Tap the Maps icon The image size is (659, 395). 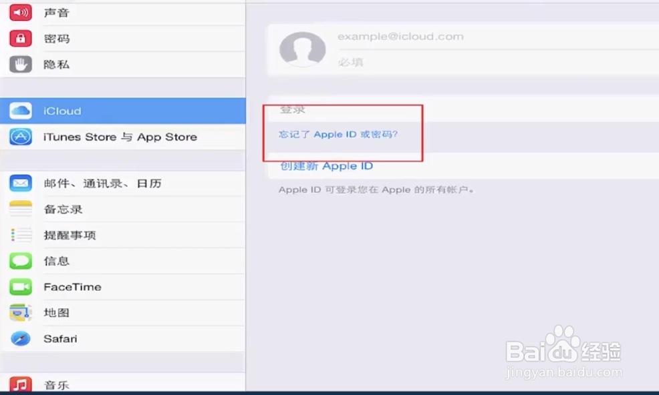pyautogui.click(x=20, y=313)
